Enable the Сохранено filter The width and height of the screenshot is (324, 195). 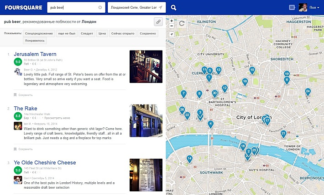pos(148,34)
